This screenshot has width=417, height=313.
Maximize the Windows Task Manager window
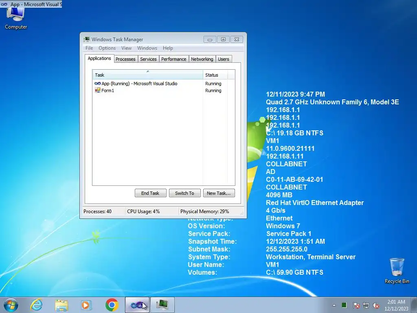click(223, 40)
